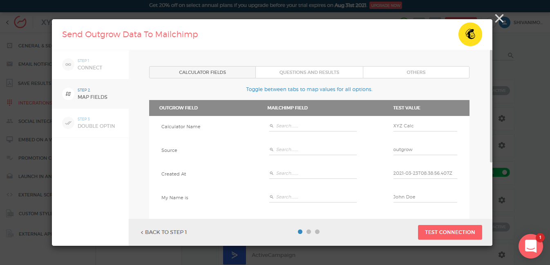This screenshot has width=550, height=265.
Task: Select Step 2 Map Fields
Action: 90,94
